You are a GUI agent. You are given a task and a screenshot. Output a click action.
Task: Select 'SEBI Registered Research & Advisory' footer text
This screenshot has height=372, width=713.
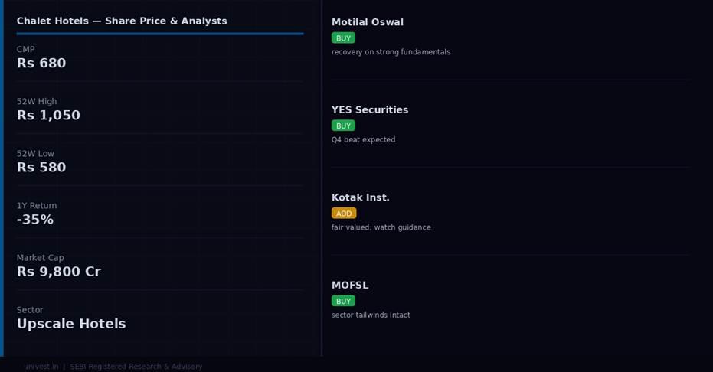(x=136, y=367)
